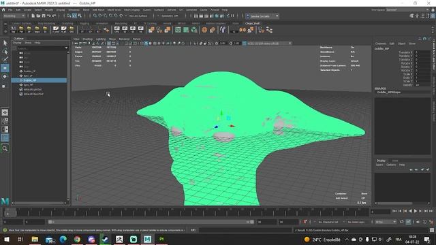Click the Undo arrow icon
This screenshot has width=436, height=245.
[x=48, y=16]
